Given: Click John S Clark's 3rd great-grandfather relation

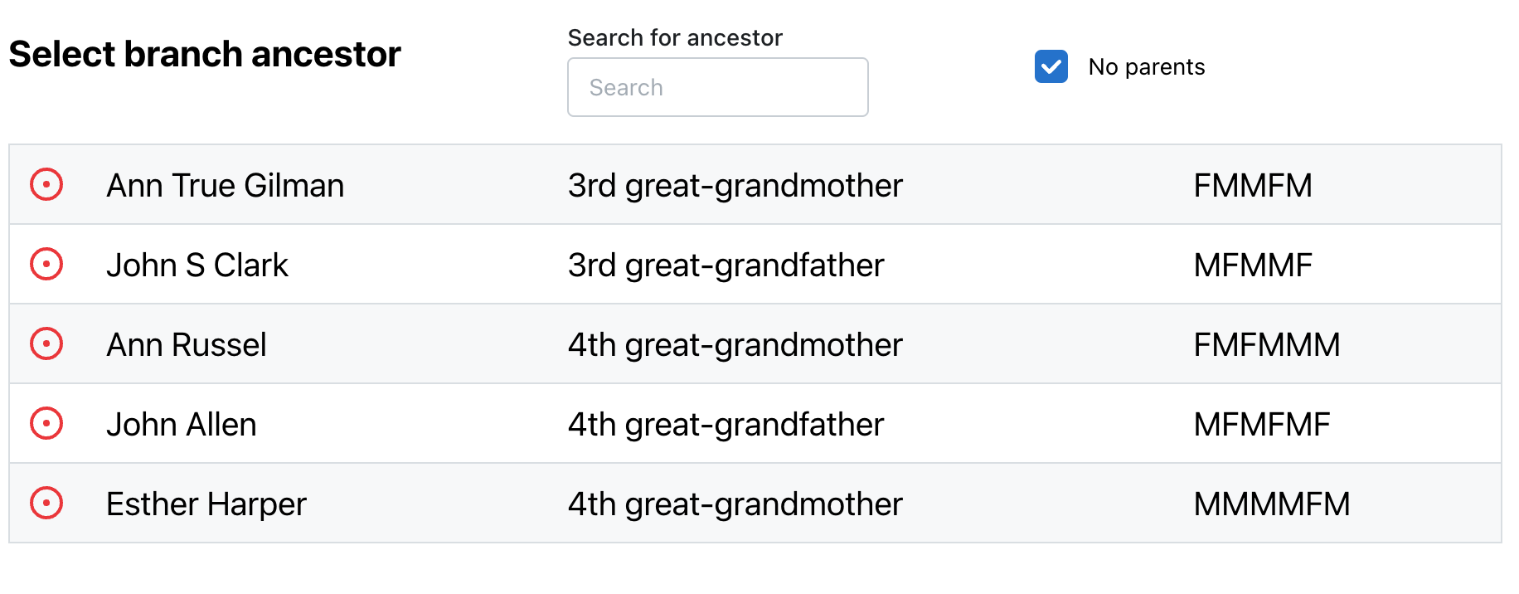Looking at the screenshot, I should point(726,265).
